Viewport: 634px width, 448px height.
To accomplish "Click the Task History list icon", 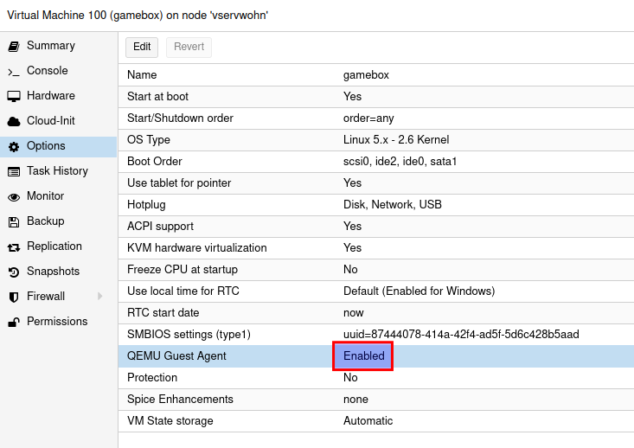I will 14,171.
